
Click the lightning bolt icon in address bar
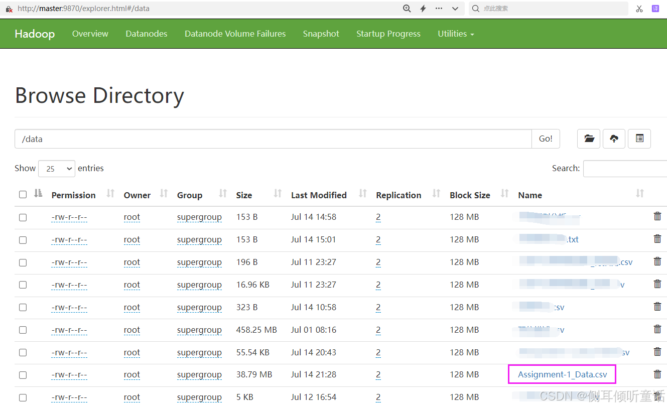pyautogui.click(x=423, y=9)
